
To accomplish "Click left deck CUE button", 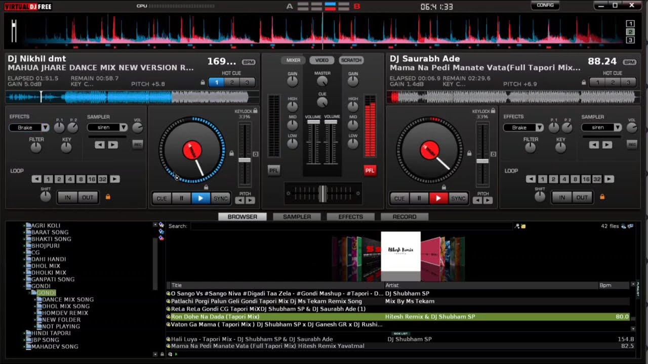I will (161, 198).
